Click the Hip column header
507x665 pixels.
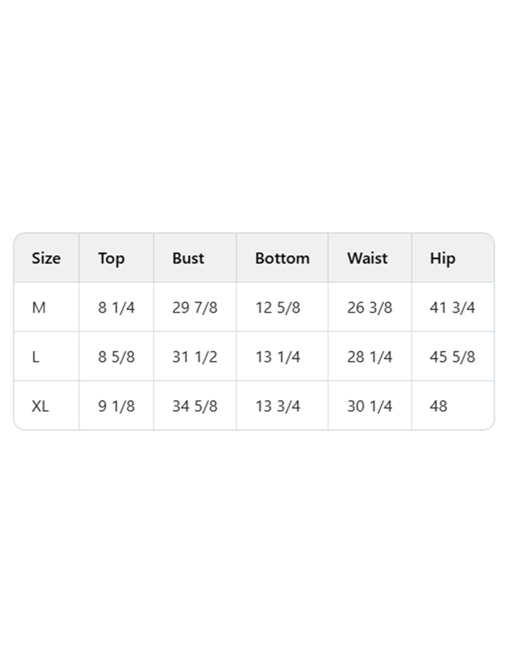[x=442, y=258]
